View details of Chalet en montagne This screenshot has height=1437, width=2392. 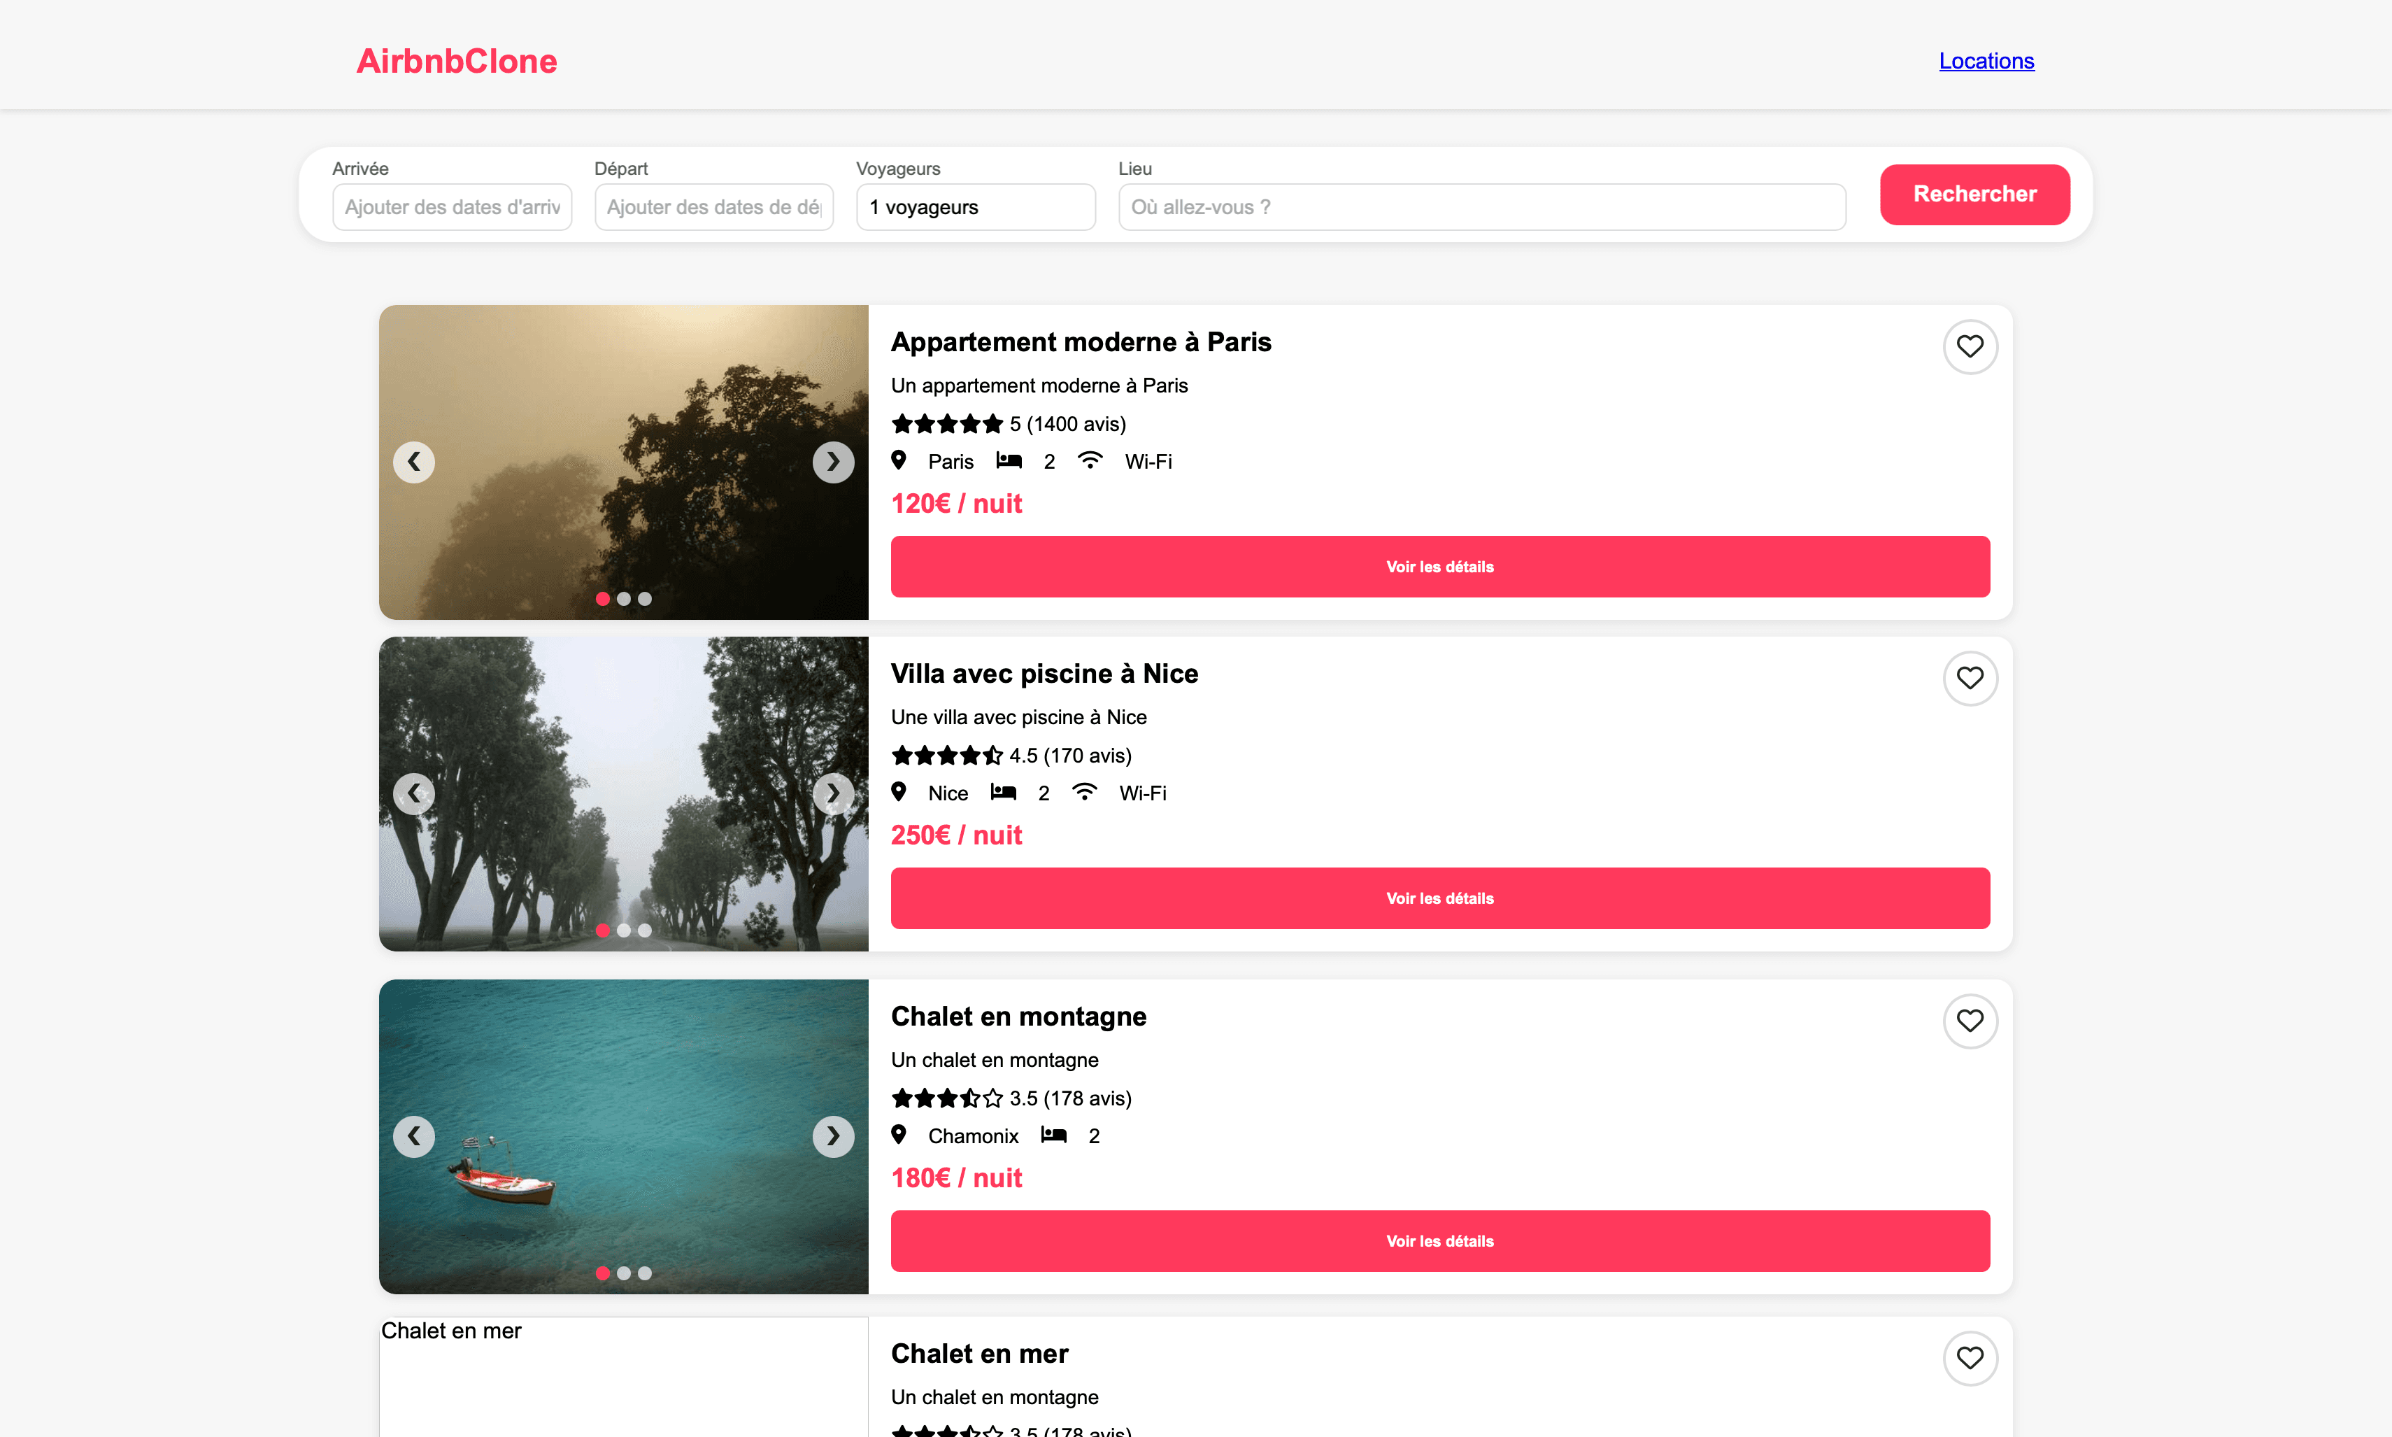(1439, 1240)
